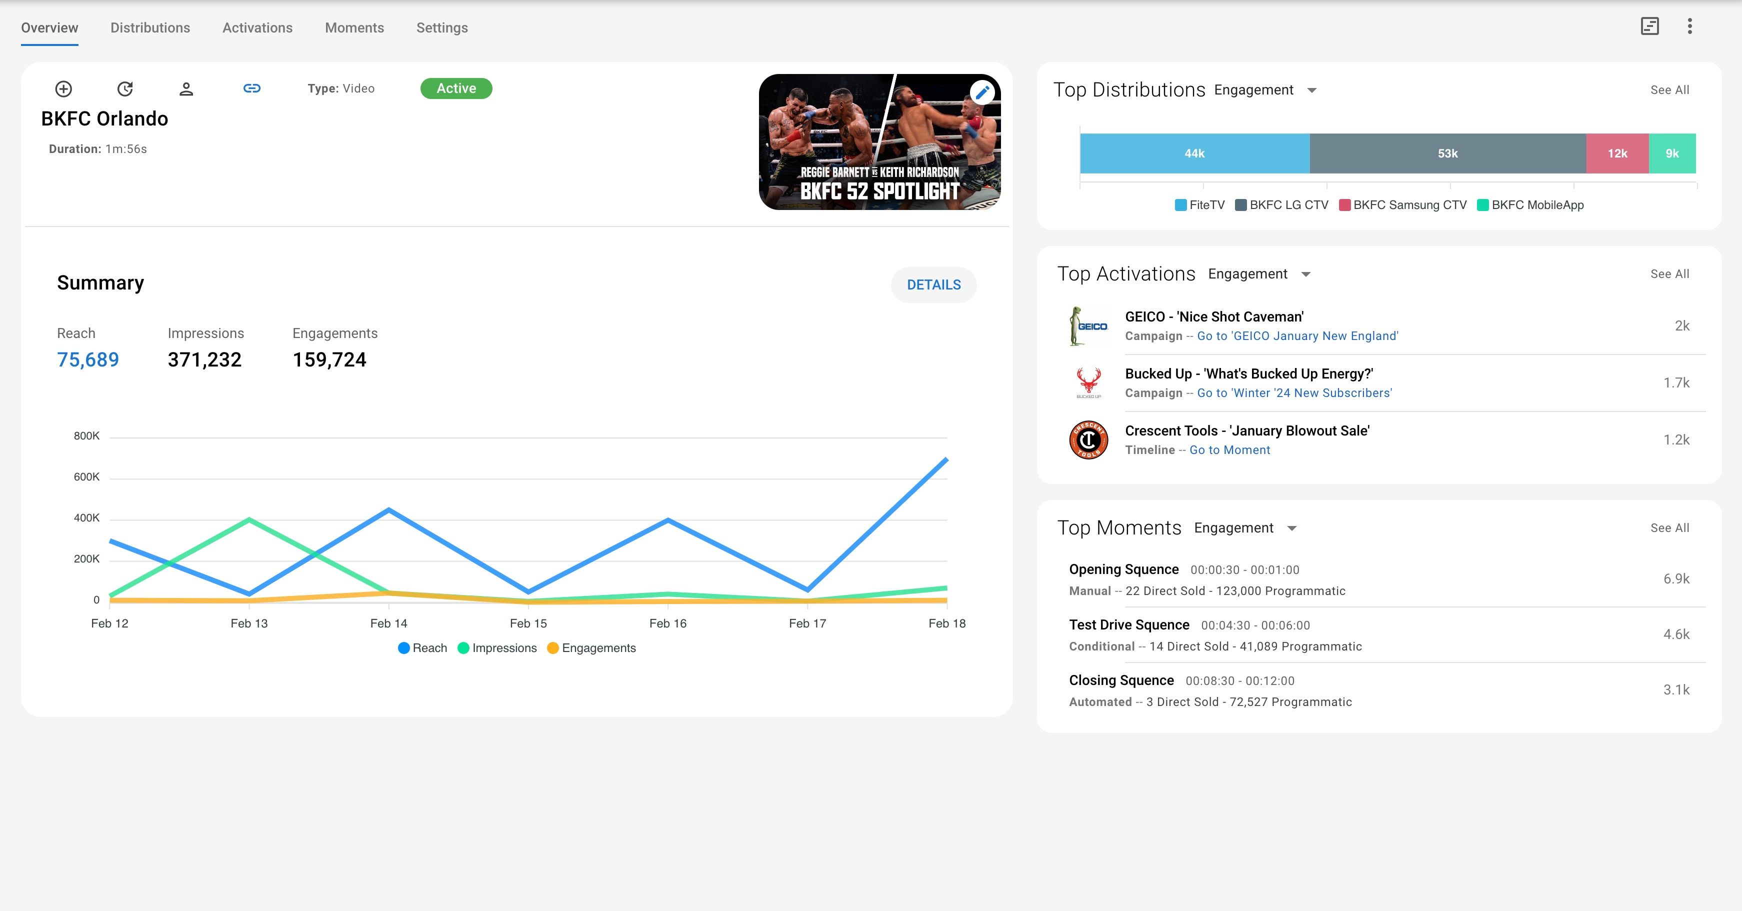Select the Opening Squence moment row
The height and width of the screenshot is (911, 1742).
click(x=1379, y=579)
